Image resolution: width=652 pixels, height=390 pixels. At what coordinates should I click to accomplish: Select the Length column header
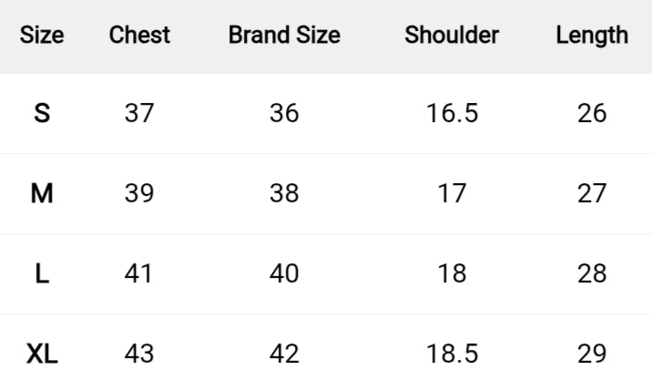(592, 36)
